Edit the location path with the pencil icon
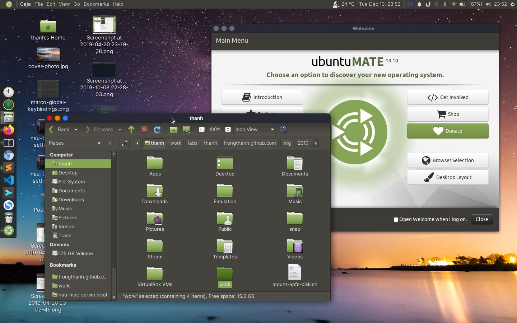 pos(124,143)
